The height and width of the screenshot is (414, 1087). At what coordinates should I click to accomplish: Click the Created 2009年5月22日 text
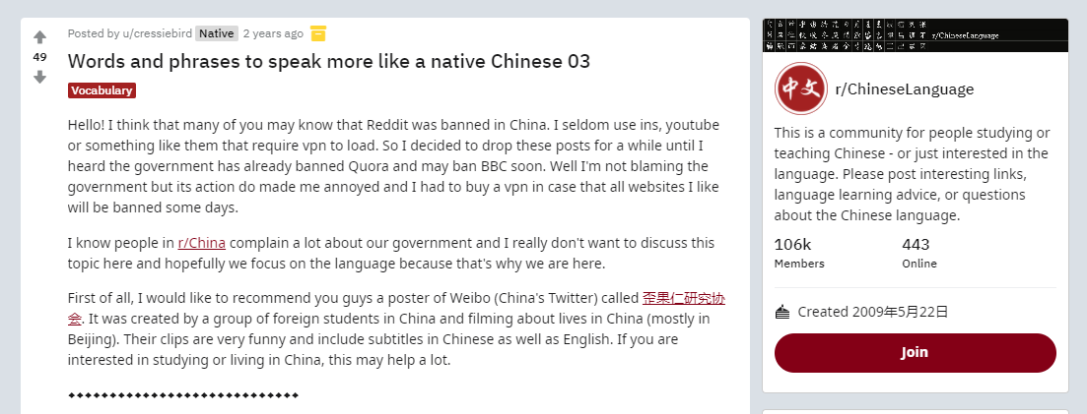tap(873, 312)
